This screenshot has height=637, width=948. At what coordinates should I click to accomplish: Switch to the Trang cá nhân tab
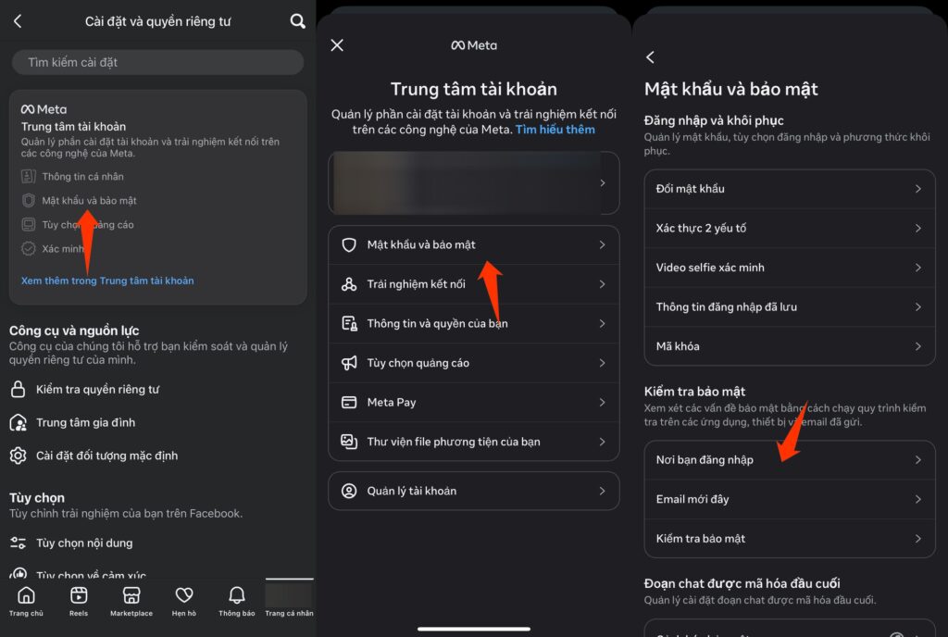[x=289, y=600]
